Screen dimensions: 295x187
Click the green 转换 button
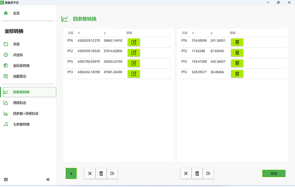[x=274, y=173]
